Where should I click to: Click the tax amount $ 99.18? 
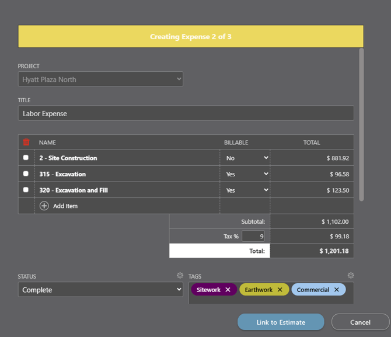[x=340, y=236]
